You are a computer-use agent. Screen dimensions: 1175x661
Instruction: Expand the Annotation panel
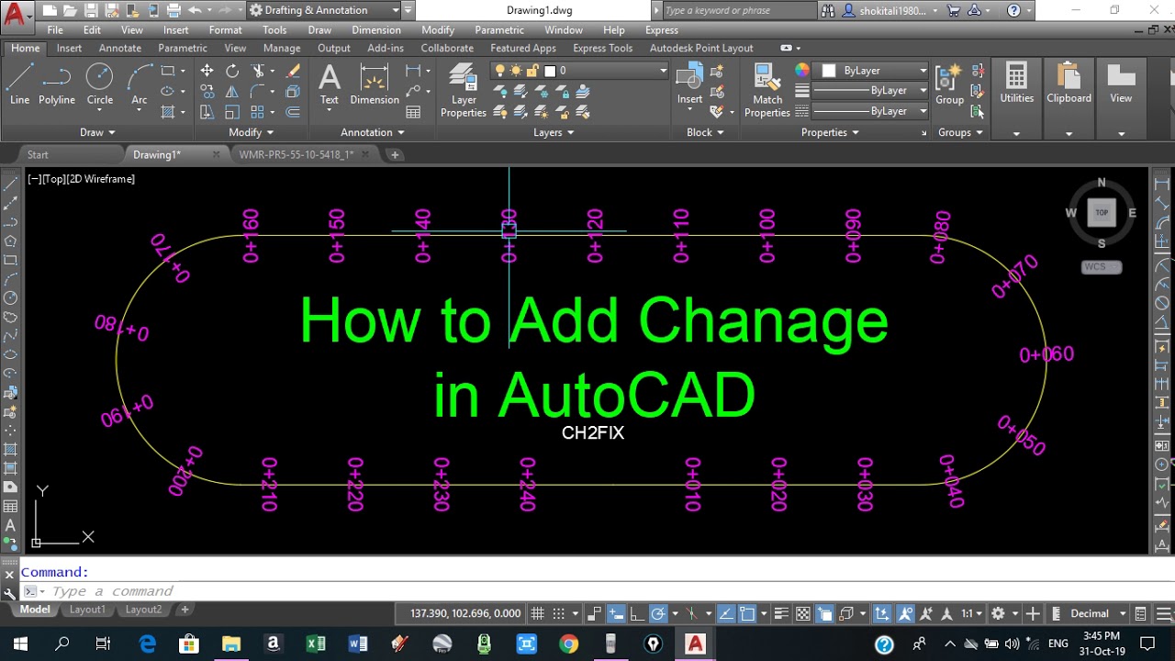tap(373, 132)
